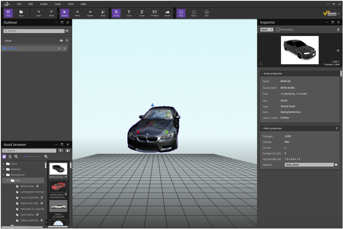Toggle Z Axis constraint

point(142,13)
